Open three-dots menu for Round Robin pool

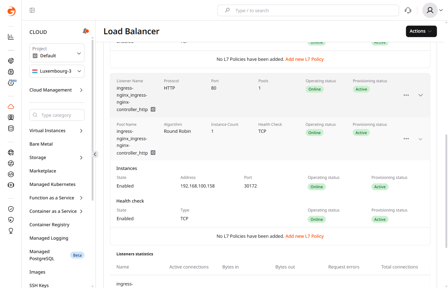(406, 139)
